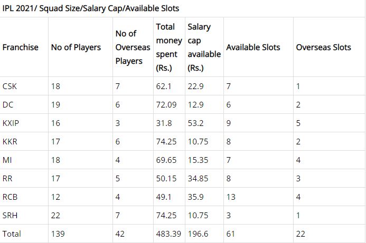The height and width of the screenshot is (243, 366).
Task: Select the 483.39 total money spent cell
Action: 168,234
